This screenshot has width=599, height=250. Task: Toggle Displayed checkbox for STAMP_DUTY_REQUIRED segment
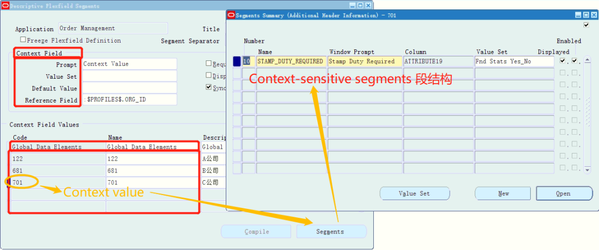563,60
